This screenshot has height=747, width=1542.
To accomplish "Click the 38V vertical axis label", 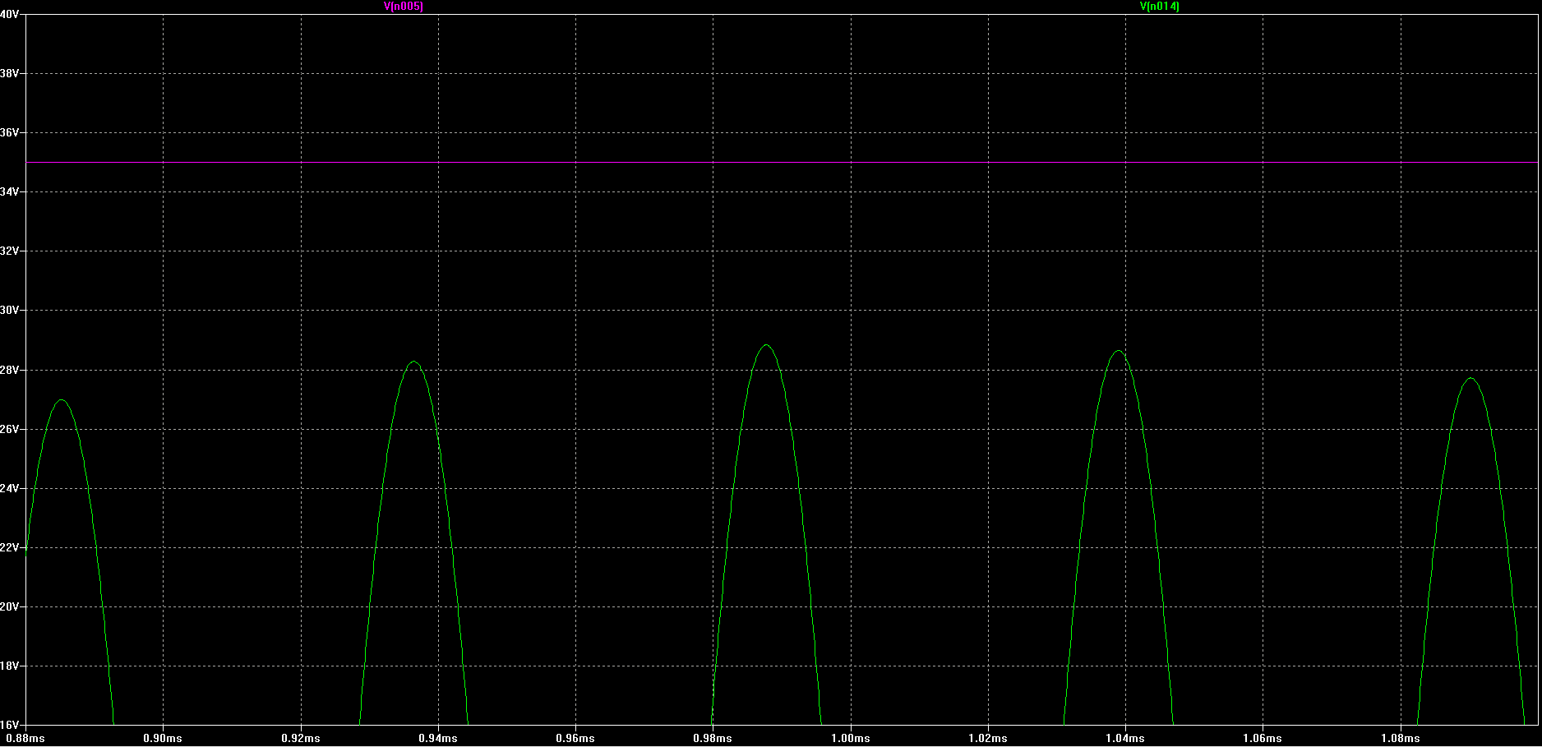I will (x=9, y=73).
